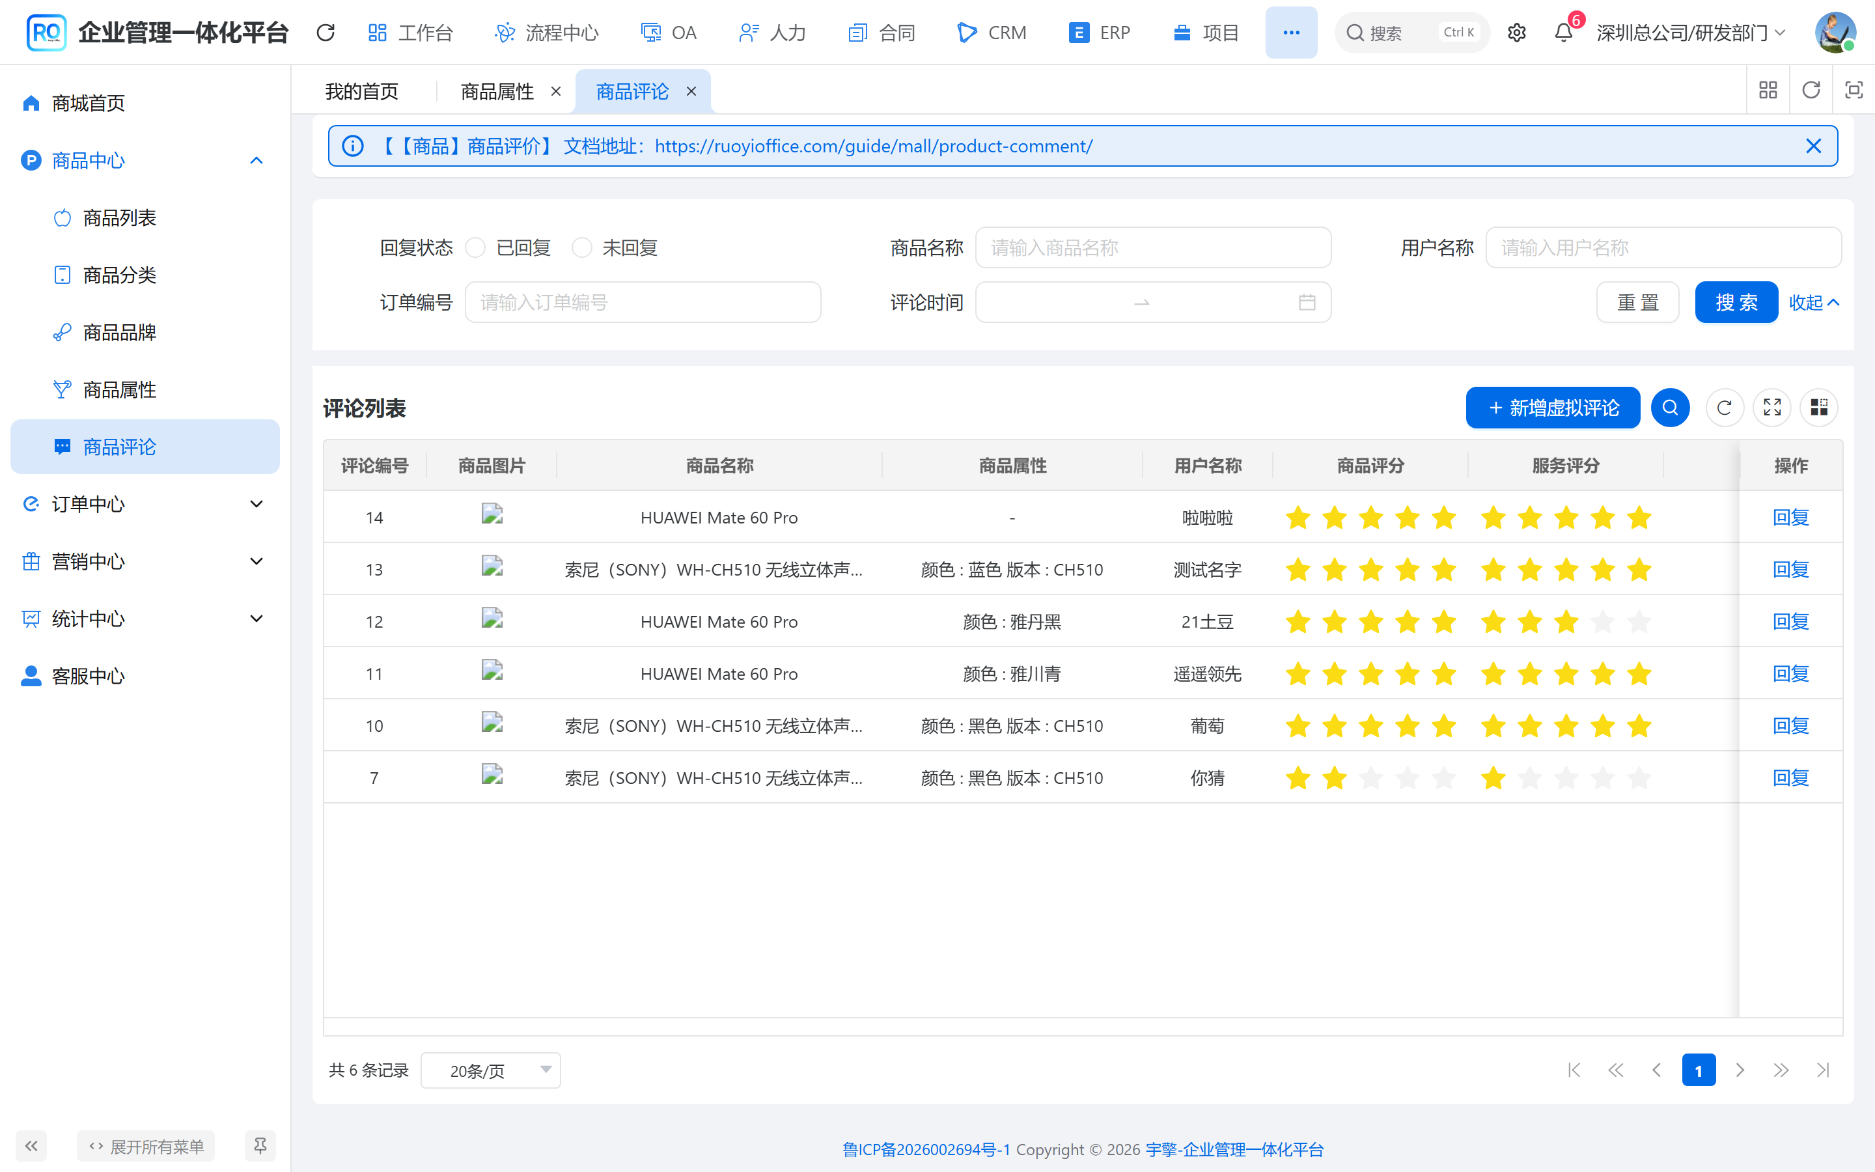Image resolution: width=1875 pixels, height=1172 pixels.
Task: Click the round blue search icon
Action: [1670, 408]
